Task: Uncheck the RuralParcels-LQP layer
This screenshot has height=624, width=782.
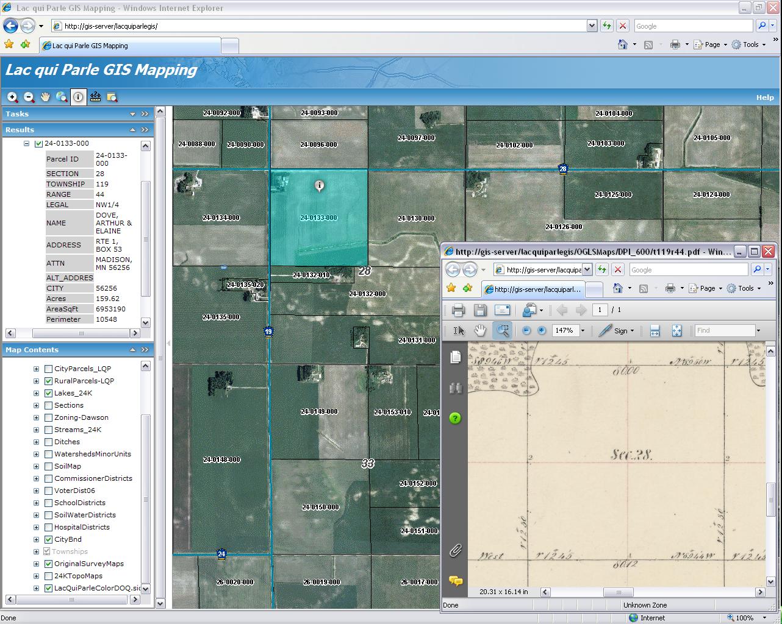Action: click(x=49, y=381)
